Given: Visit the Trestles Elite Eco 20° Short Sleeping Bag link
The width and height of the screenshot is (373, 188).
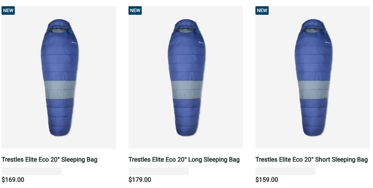Looking at the screenshot, I should [x=311, y=160].
